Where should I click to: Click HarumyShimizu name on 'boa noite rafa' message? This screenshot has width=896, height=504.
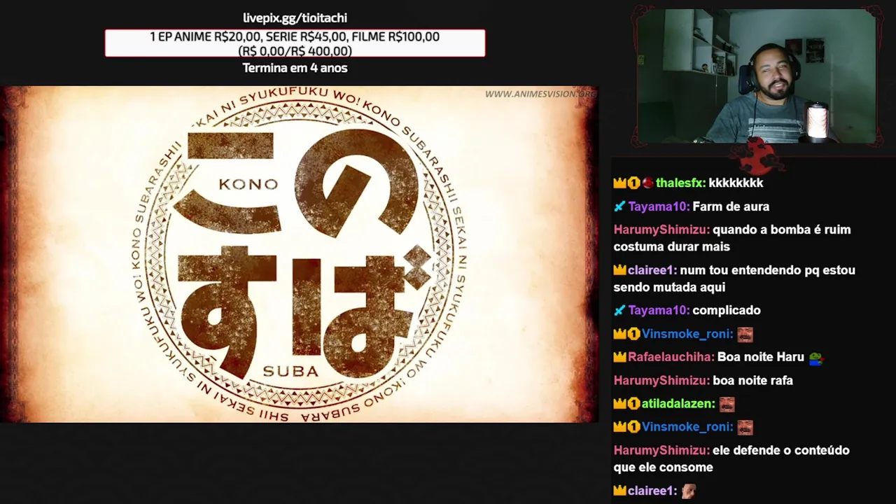pos(661,381)
